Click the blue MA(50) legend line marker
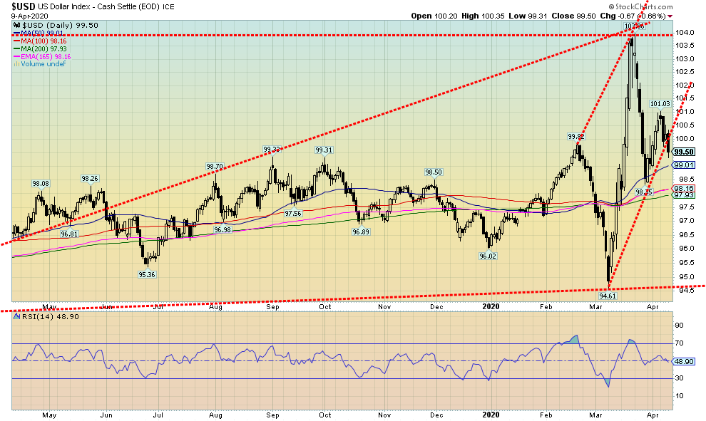The image size is (706, 421). click(x=16, y=33)
